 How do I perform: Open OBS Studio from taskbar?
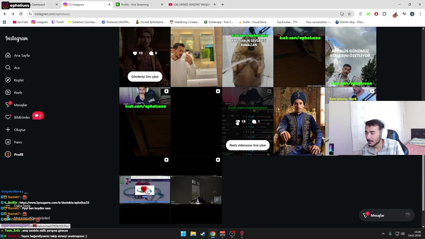click(232, 234)
